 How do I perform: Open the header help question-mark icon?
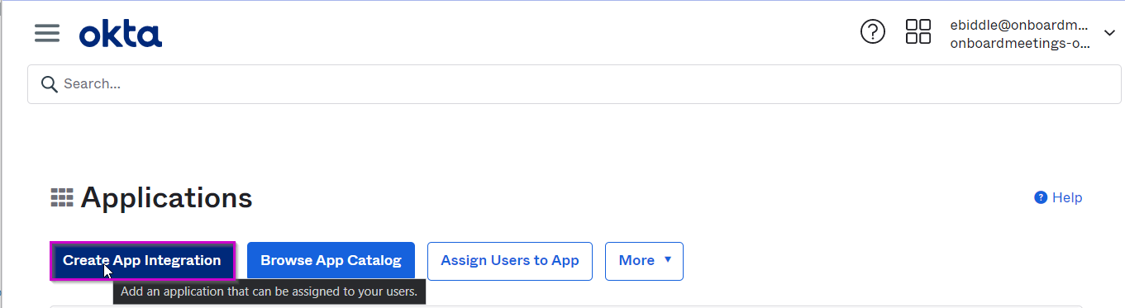click(x=873, y=32)
